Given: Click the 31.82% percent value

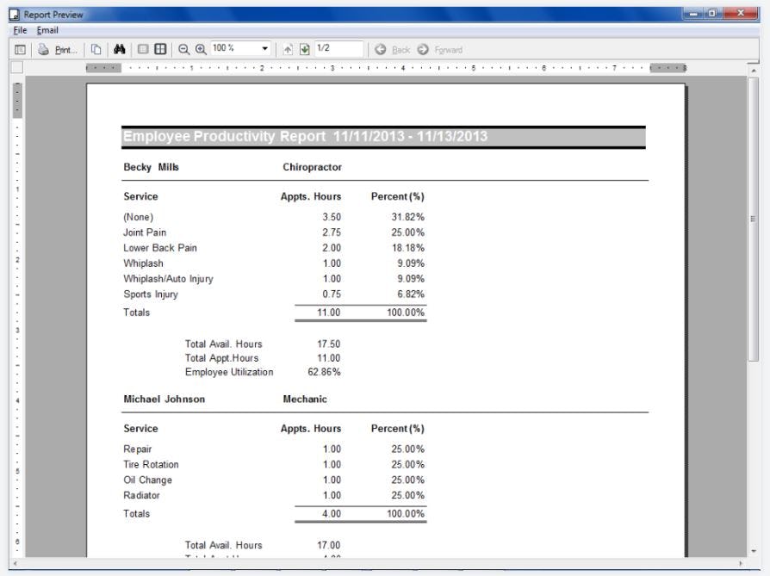Looking at the screenshot, I should pos(408,217).
